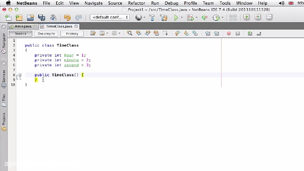This screenshot has height=171, width=304.
Task: Open the Team menu
Action: (x=208, y=3)
